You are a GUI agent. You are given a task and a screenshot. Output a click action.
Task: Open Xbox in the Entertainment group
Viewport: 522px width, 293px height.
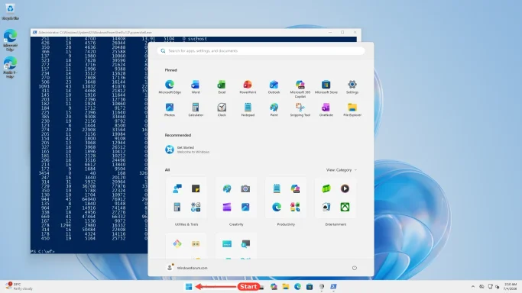coord(345,207)
